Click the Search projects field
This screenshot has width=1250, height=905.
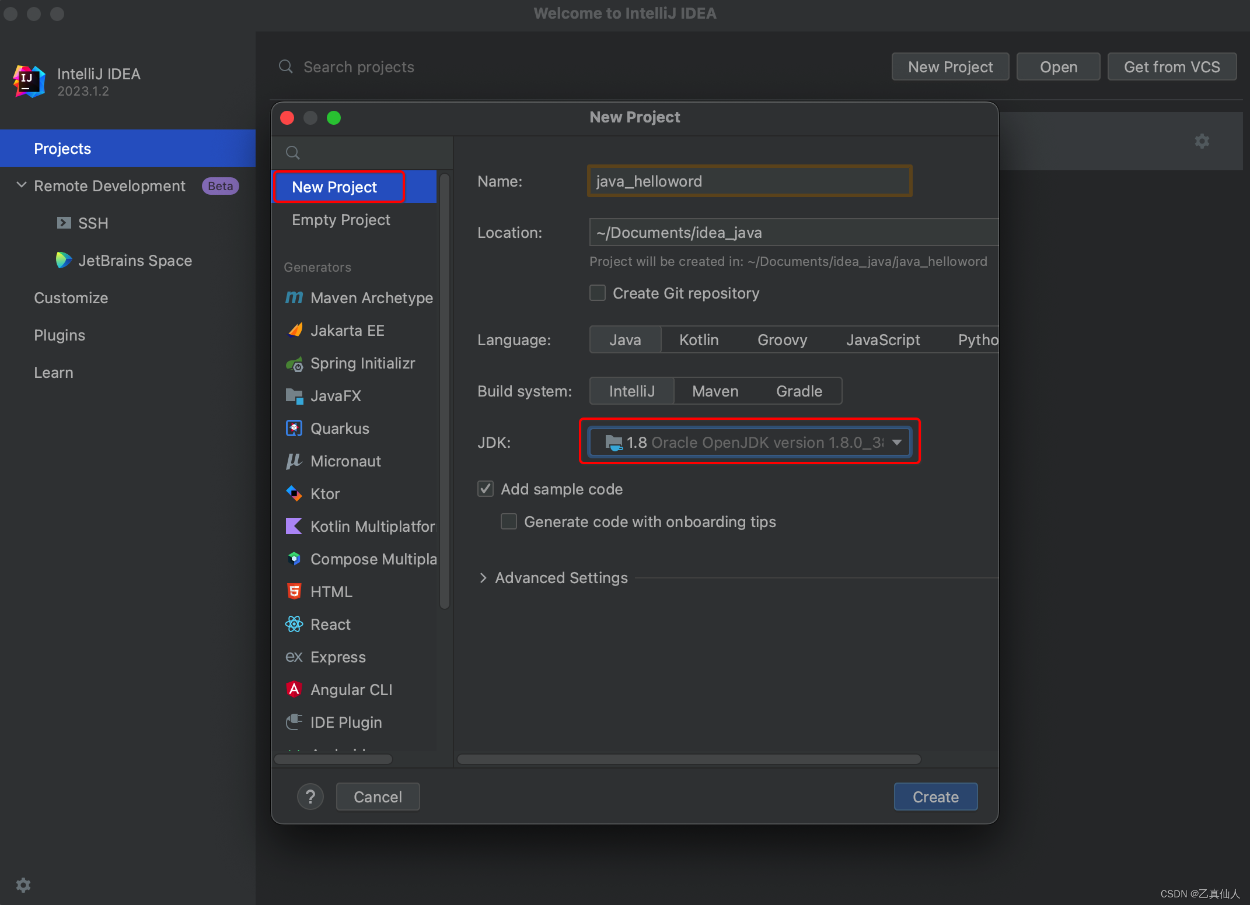[359, 66]
